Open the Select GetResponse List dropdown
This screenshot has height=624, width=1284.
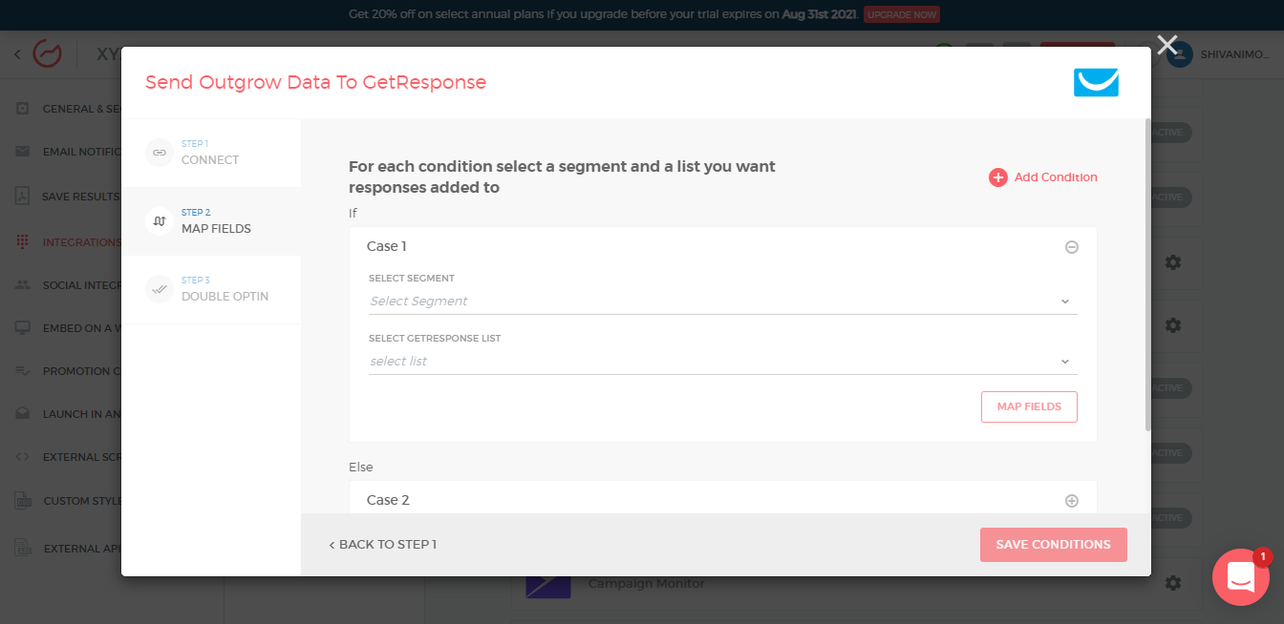(x=722, y=362)
